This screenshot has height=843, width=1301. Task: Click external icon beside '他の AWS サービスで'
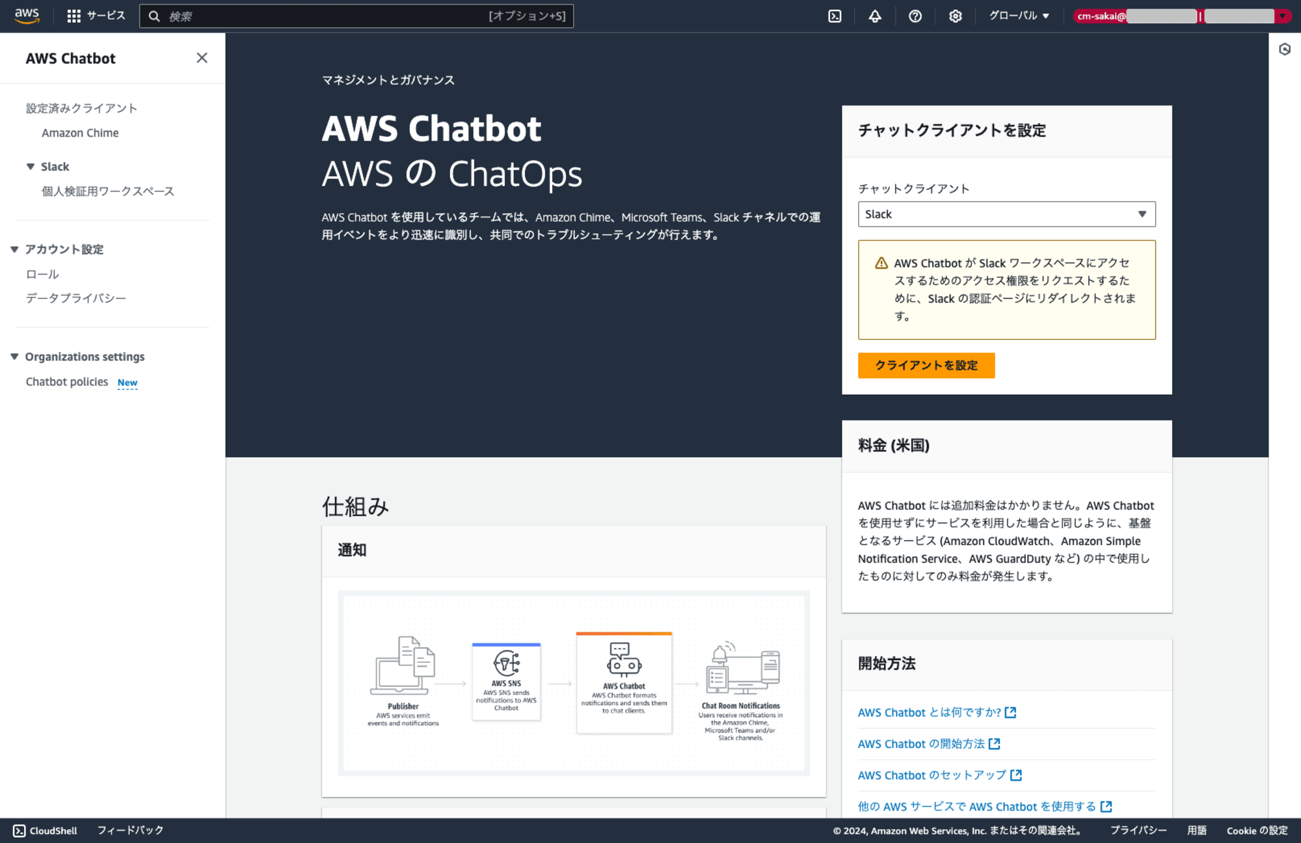(1106, 807)
